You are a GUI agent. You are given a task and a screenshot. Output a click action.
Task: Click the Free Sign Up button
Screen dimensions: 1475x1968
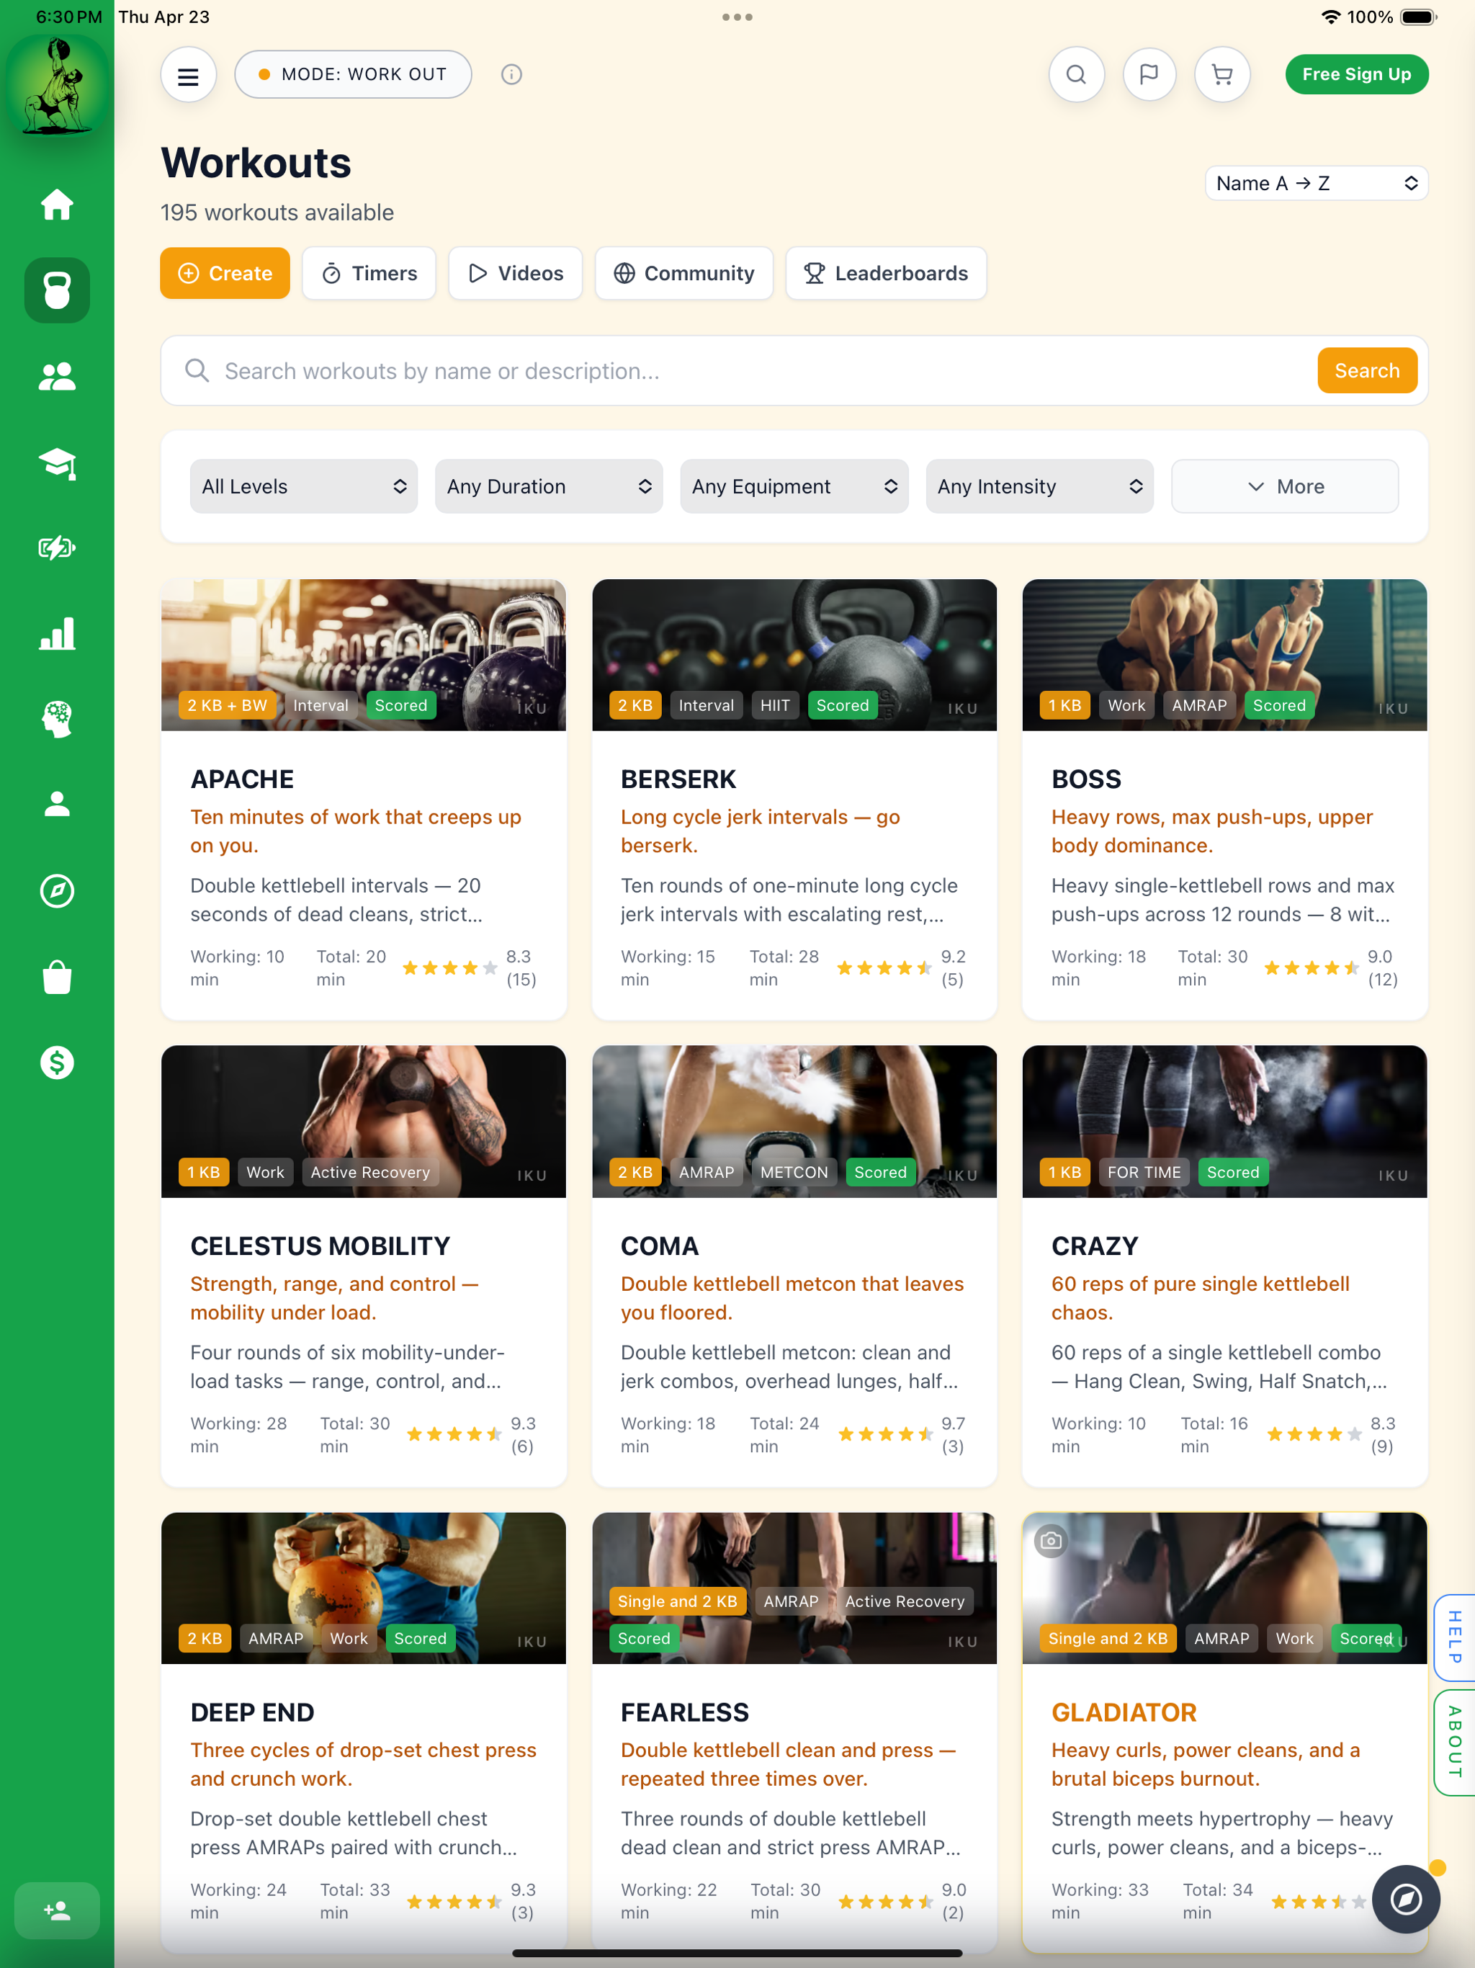(x=1357, y=75)
